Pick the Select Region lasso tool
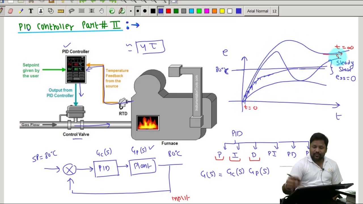Viewport: 363px width, 204px height. pos(71,11)
